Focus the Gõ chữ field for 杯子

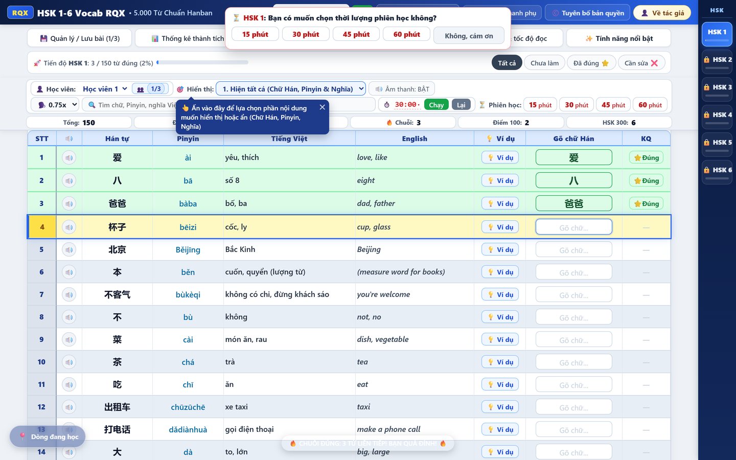click(x=574, y=227)
